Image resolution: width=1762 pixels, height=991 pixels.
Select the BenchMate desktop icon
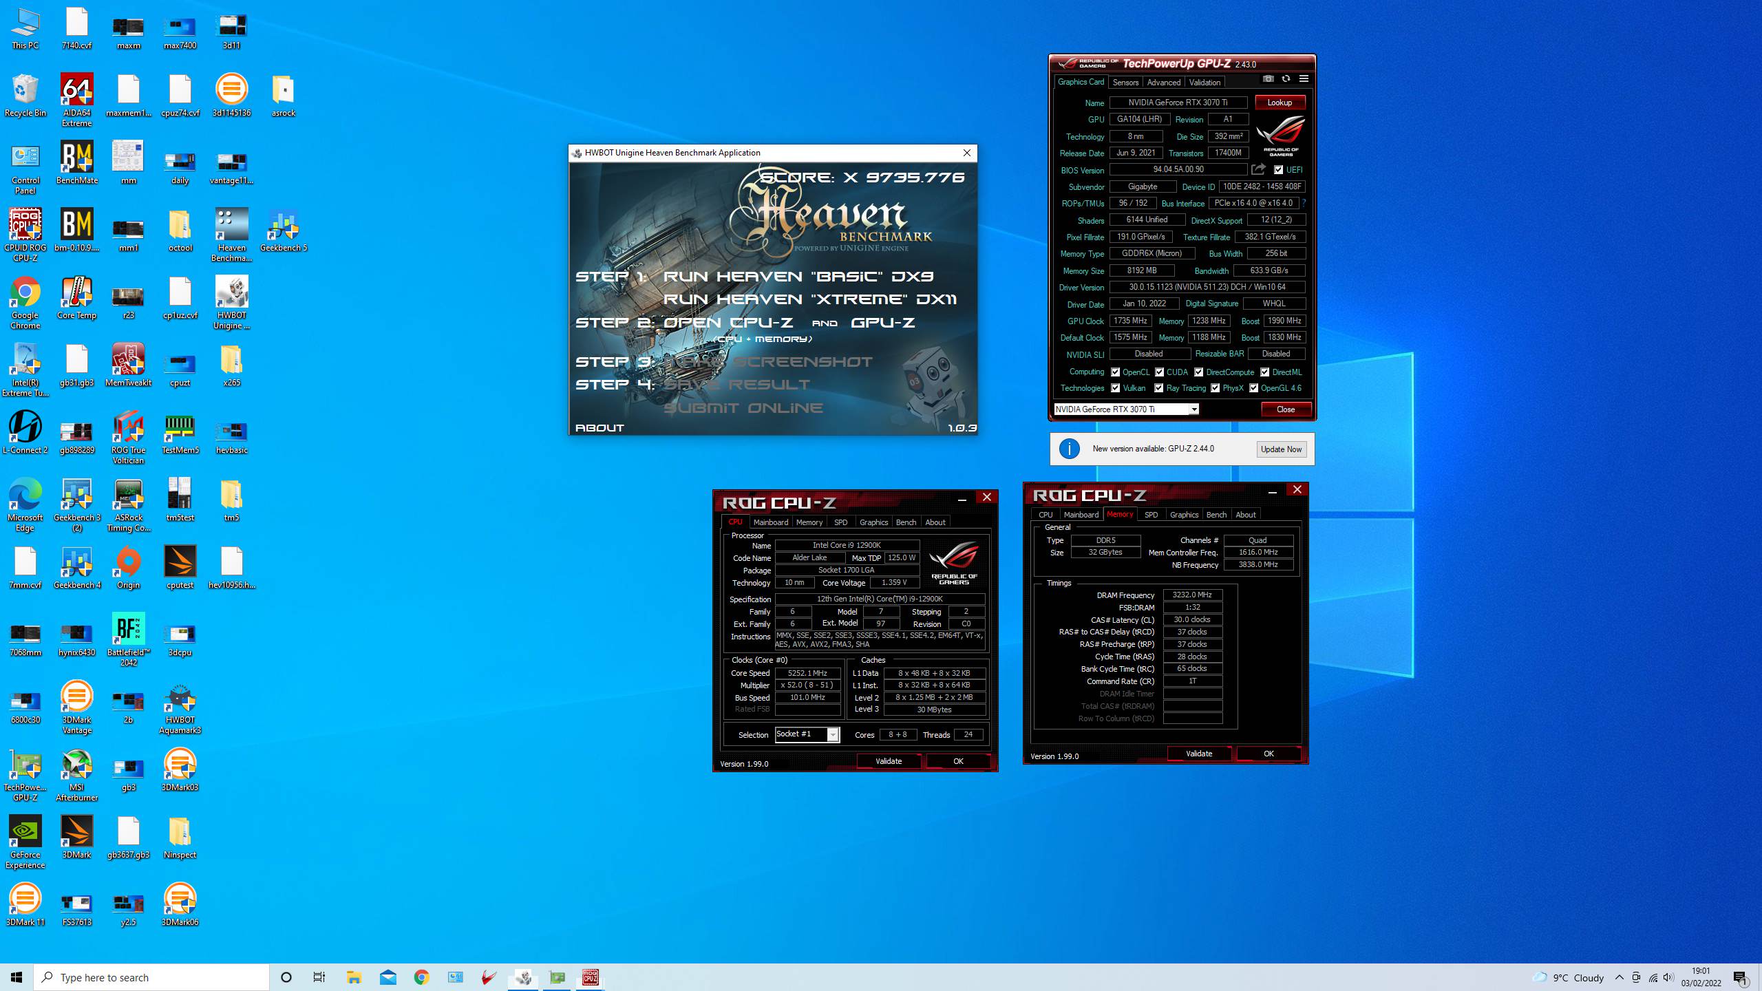tap(76, 163)
